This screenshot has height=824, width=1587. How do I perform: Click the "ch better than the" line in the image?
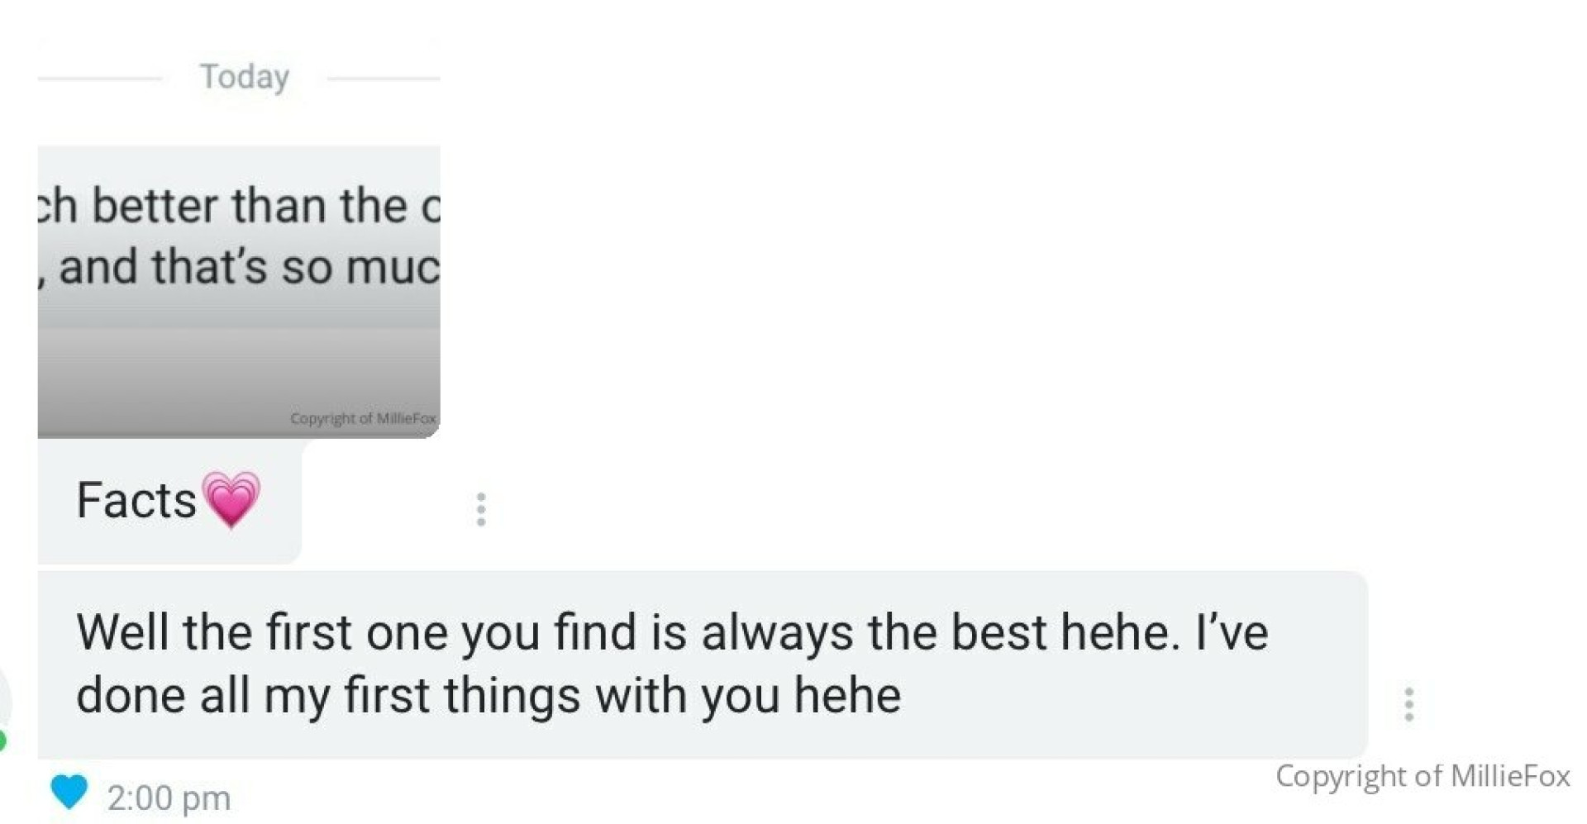coord(239,205)
